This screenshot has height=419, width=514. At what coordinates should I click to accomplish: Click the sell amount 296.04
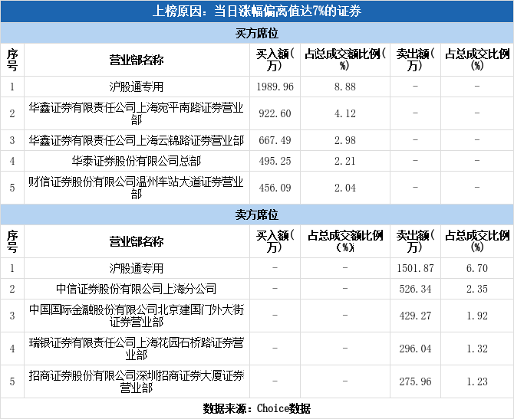click(x=415, y=349)
